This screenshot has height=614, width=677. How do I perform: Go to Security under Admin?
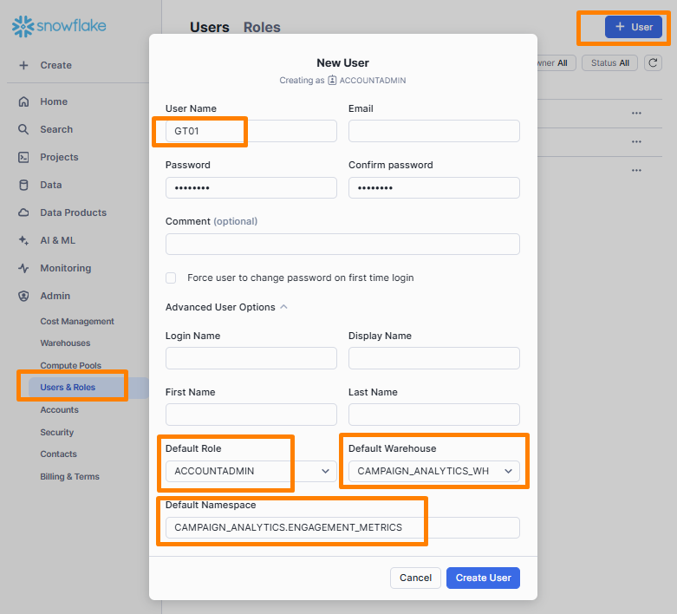[x=57, y=433]
